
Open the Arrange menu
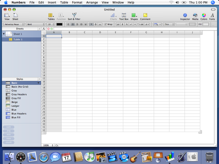point(92,2)
